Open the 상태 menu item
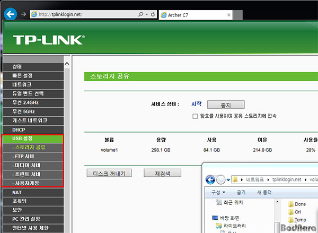318x233 pixels. click(x=33, y=67)
